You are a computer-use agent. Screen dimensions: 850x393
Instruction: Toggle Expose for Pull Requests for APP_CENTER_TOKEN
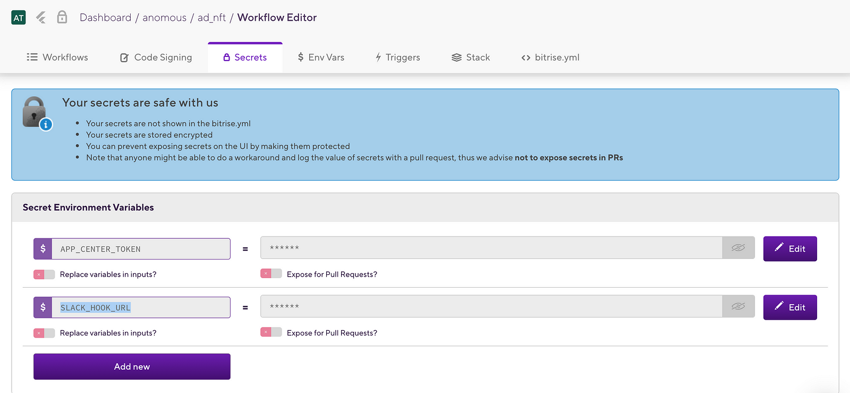coord(271,273)
